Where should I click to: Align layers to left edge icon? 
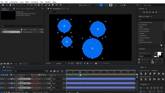(141, 74)
